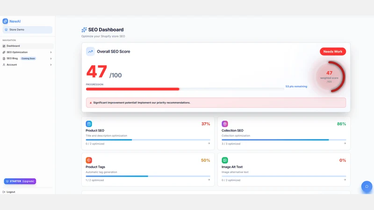Click the 0% Image Alt Text value
The image size is (374, 210).
click(343, 160)
